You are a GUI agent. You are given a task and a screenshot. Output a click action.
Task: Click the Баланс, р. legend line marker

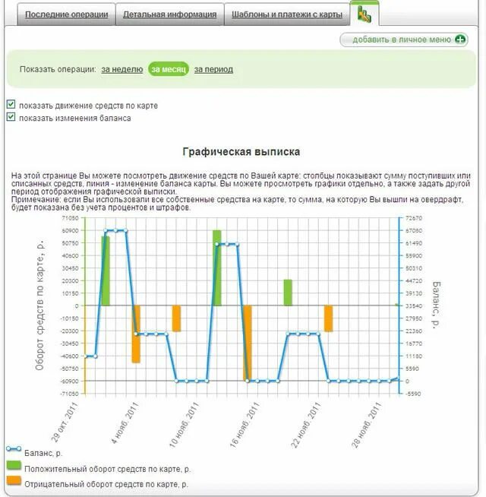pos(14,449)
